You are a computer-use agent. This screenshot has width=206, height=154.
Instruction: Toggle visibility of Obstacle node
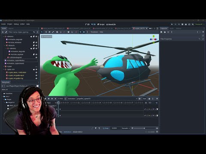pos(36,45)
